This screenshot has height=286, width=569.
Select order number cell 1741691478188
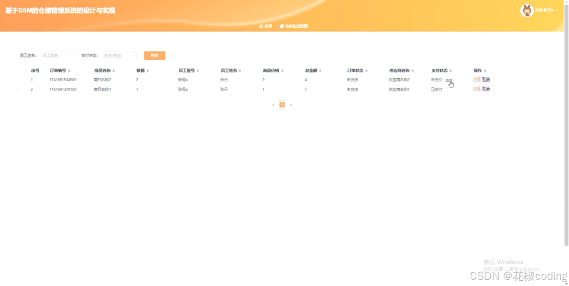63,90
